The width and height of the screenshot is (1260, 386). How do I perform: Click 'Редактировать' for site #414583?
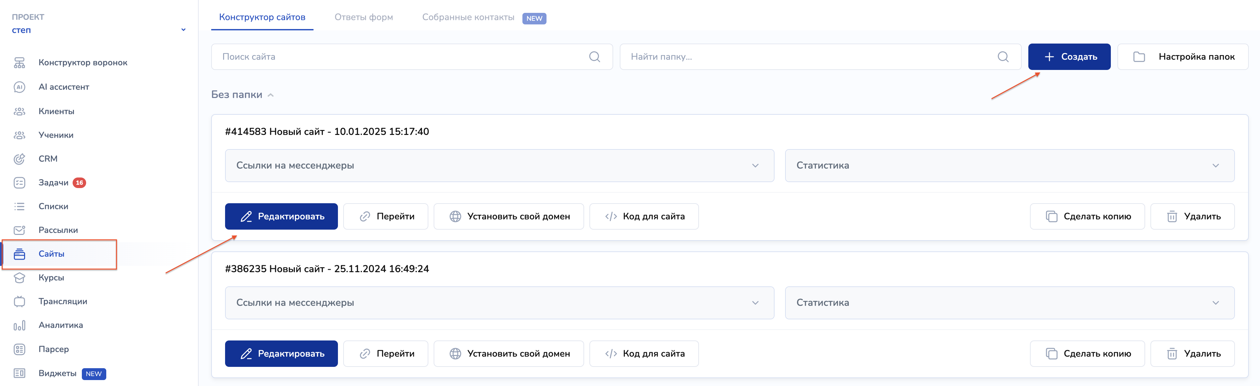tap(281, 216)
